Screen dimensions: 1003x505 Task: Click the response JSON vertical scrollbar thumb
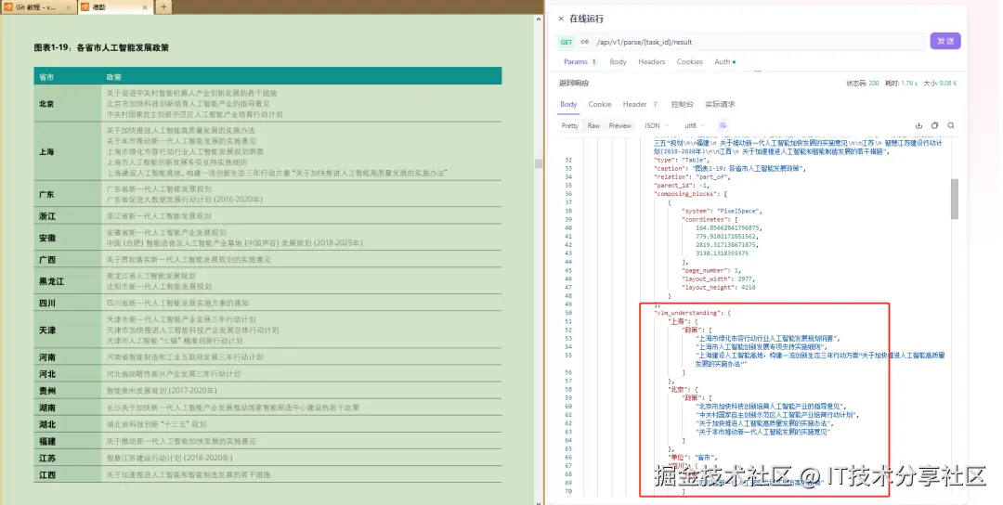point(955,198)
